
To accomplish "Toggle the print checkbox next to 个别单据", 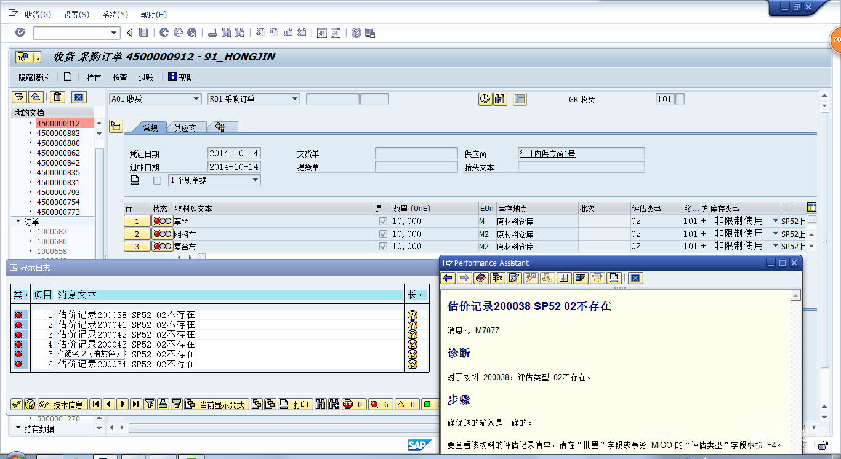I will (157, 180).
